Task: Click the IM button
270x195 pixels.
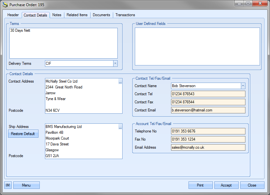Action: [x=8, y=185]
